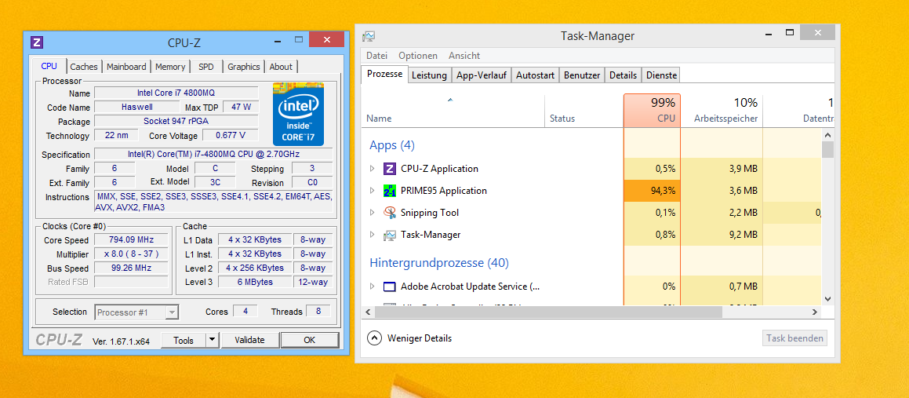Click the Task-Manager title bar icon
This screenshot has width=909, height=398.
(x=369, y=37)
